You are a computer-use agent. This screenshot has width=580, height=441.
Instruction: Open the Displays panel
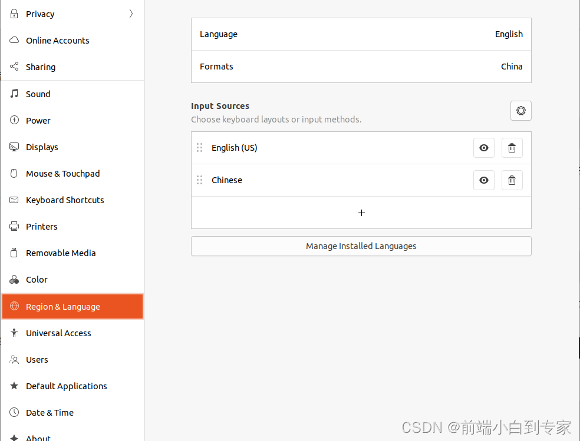(x=72, y=147)
